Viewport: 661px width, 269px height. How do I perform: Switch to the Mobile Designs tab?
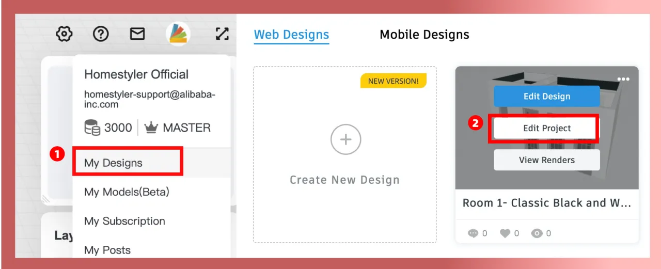click(x=424, y=35)
